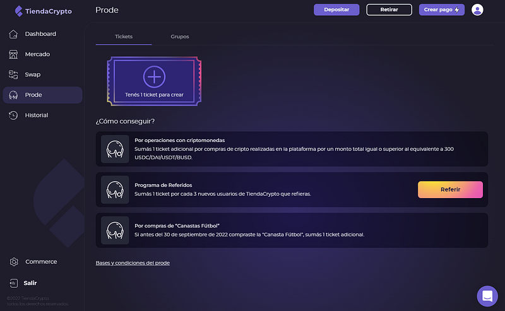This screenshot has height=311, width=505.
Task: Open Bases y condiciones del prode link
Action: (x=133, y=263)
